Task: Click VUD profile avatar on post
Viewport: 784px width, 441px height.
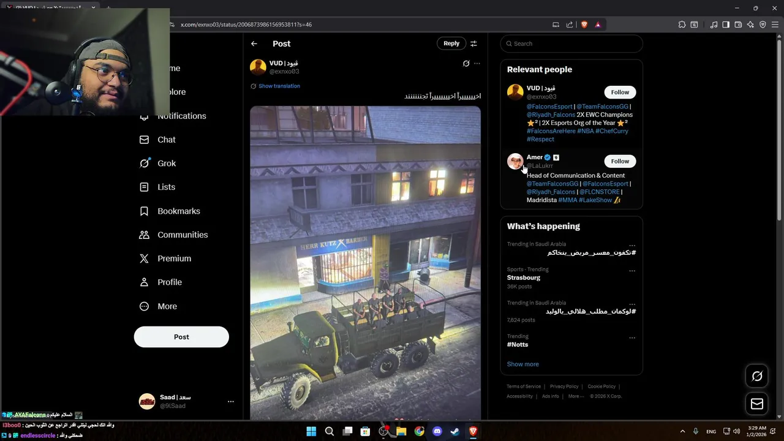Action: [x=258, y=67]
